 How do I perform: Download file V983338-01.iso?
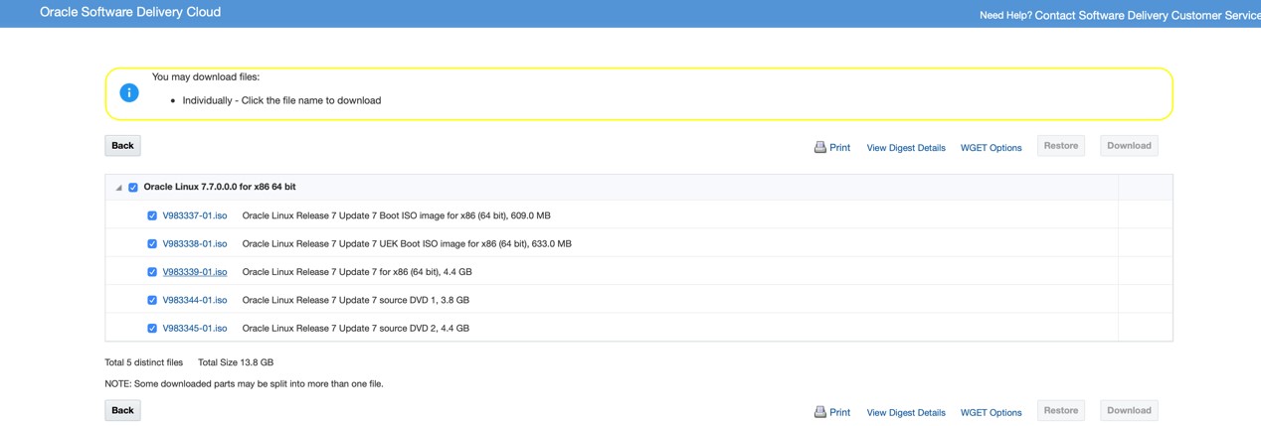(195, 243)
